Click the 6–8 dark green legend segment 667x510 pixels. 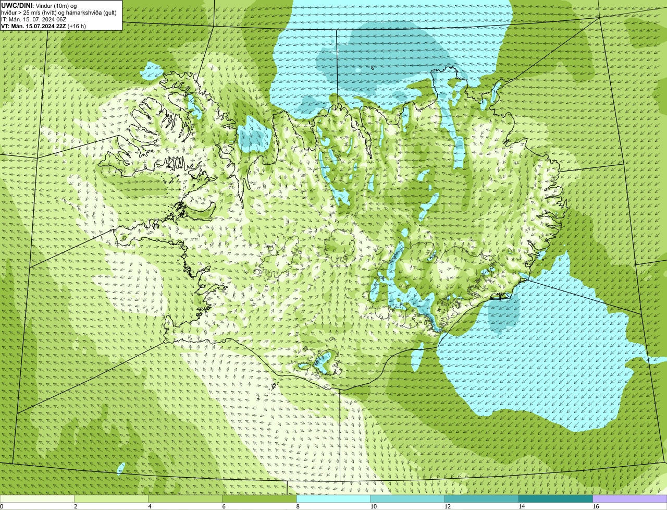click(260, 499)
